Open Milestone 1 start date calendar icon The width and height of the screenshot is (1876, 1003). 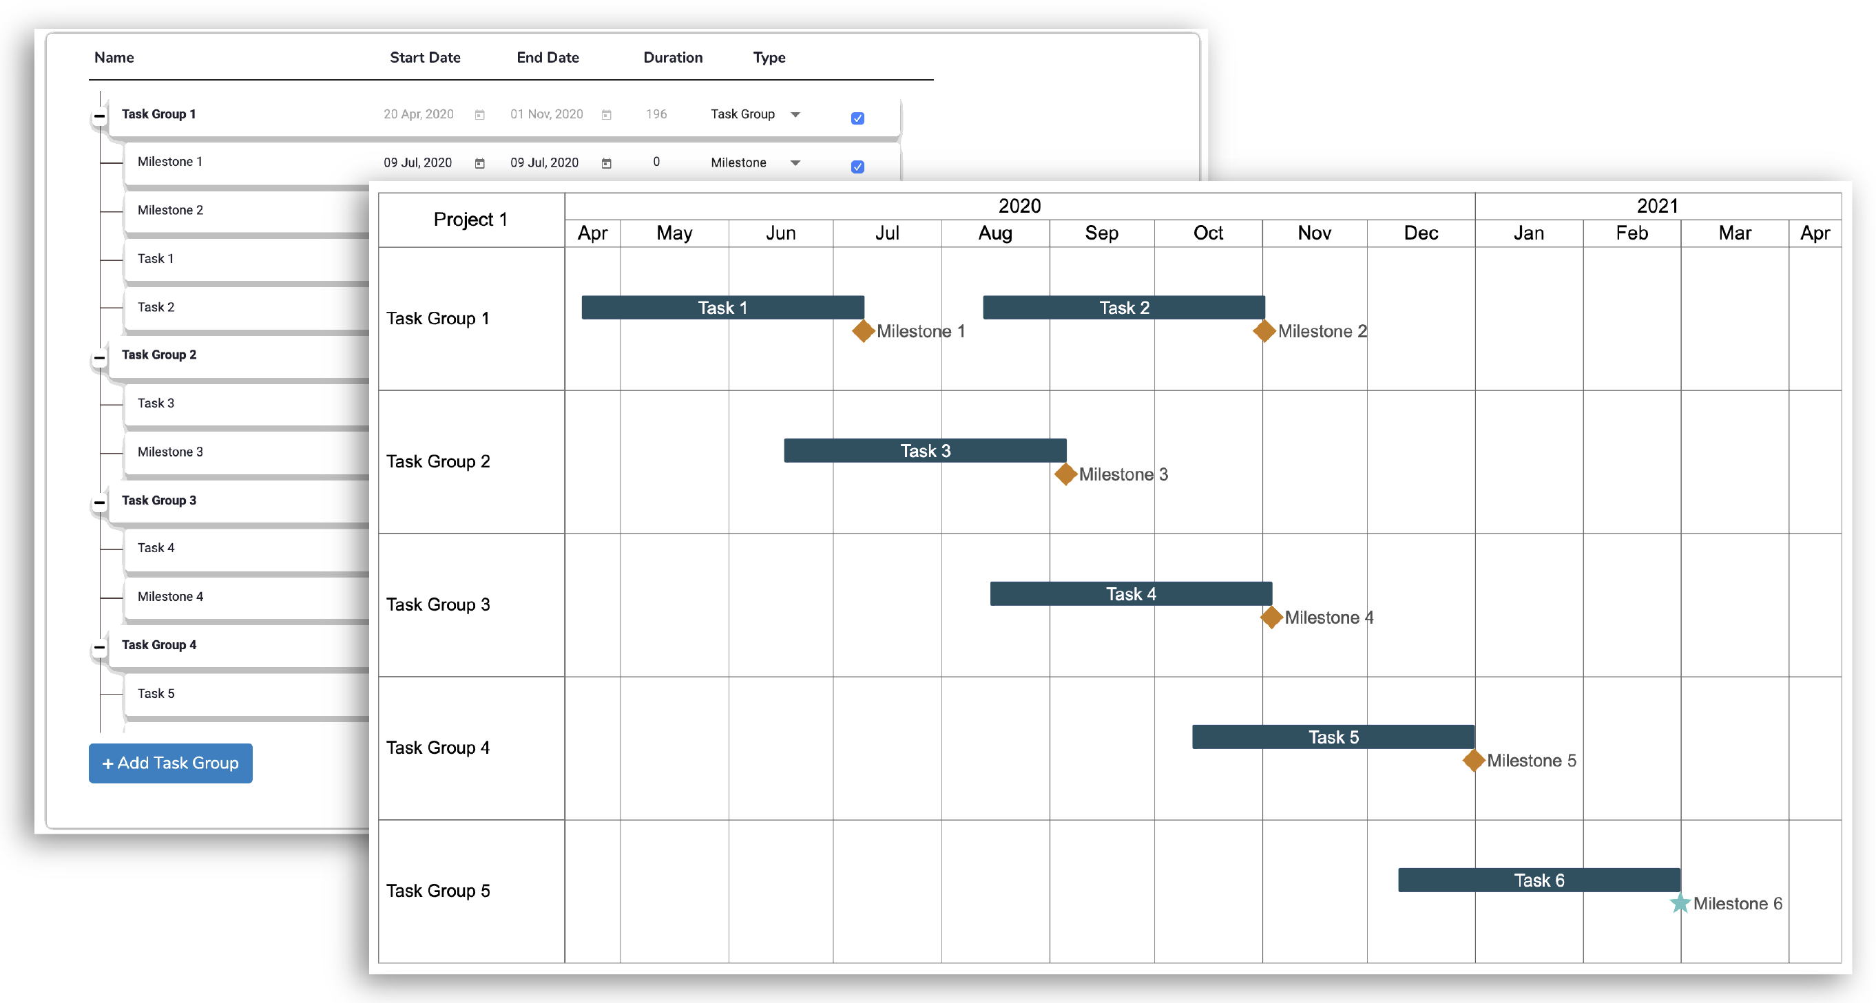point(479,163)
